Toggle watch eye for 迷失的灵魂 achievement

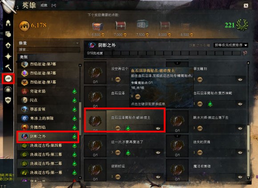(x=240, y=152)
